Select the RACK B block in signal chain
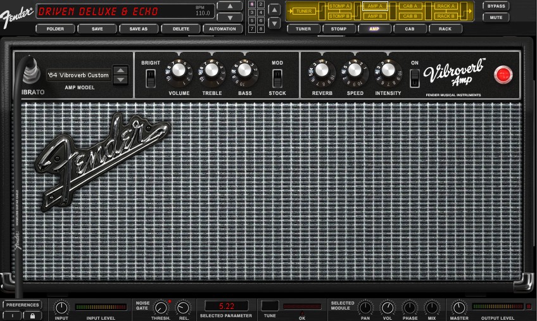Screen dimensions: 537x321 pyautogui.click(x=446, y=16)
